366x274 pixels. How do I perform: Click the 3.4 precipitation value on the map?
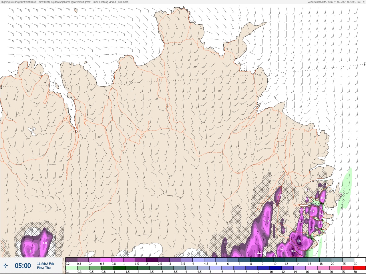click(x=293, y=251)
